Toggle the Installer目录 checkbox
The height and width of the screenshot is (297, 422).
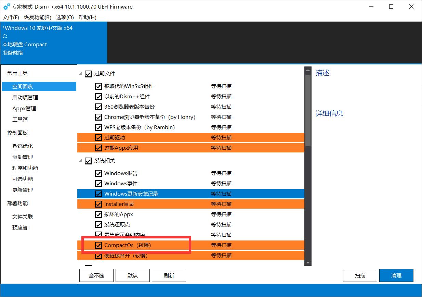(x=98, y=204)
